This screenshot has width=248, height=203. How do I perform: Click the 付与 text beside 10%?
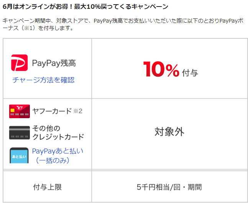pyautogui.click(x=190, y=73)
